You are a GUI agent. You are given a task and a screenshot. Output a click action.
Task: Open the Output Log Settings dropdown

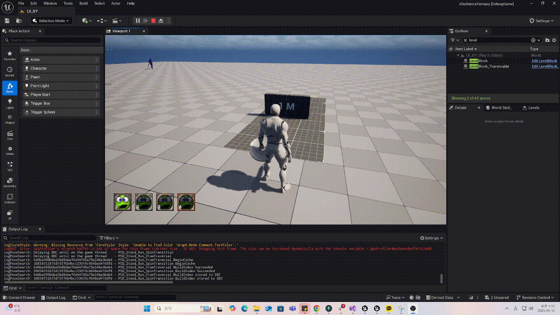(431, 238)
